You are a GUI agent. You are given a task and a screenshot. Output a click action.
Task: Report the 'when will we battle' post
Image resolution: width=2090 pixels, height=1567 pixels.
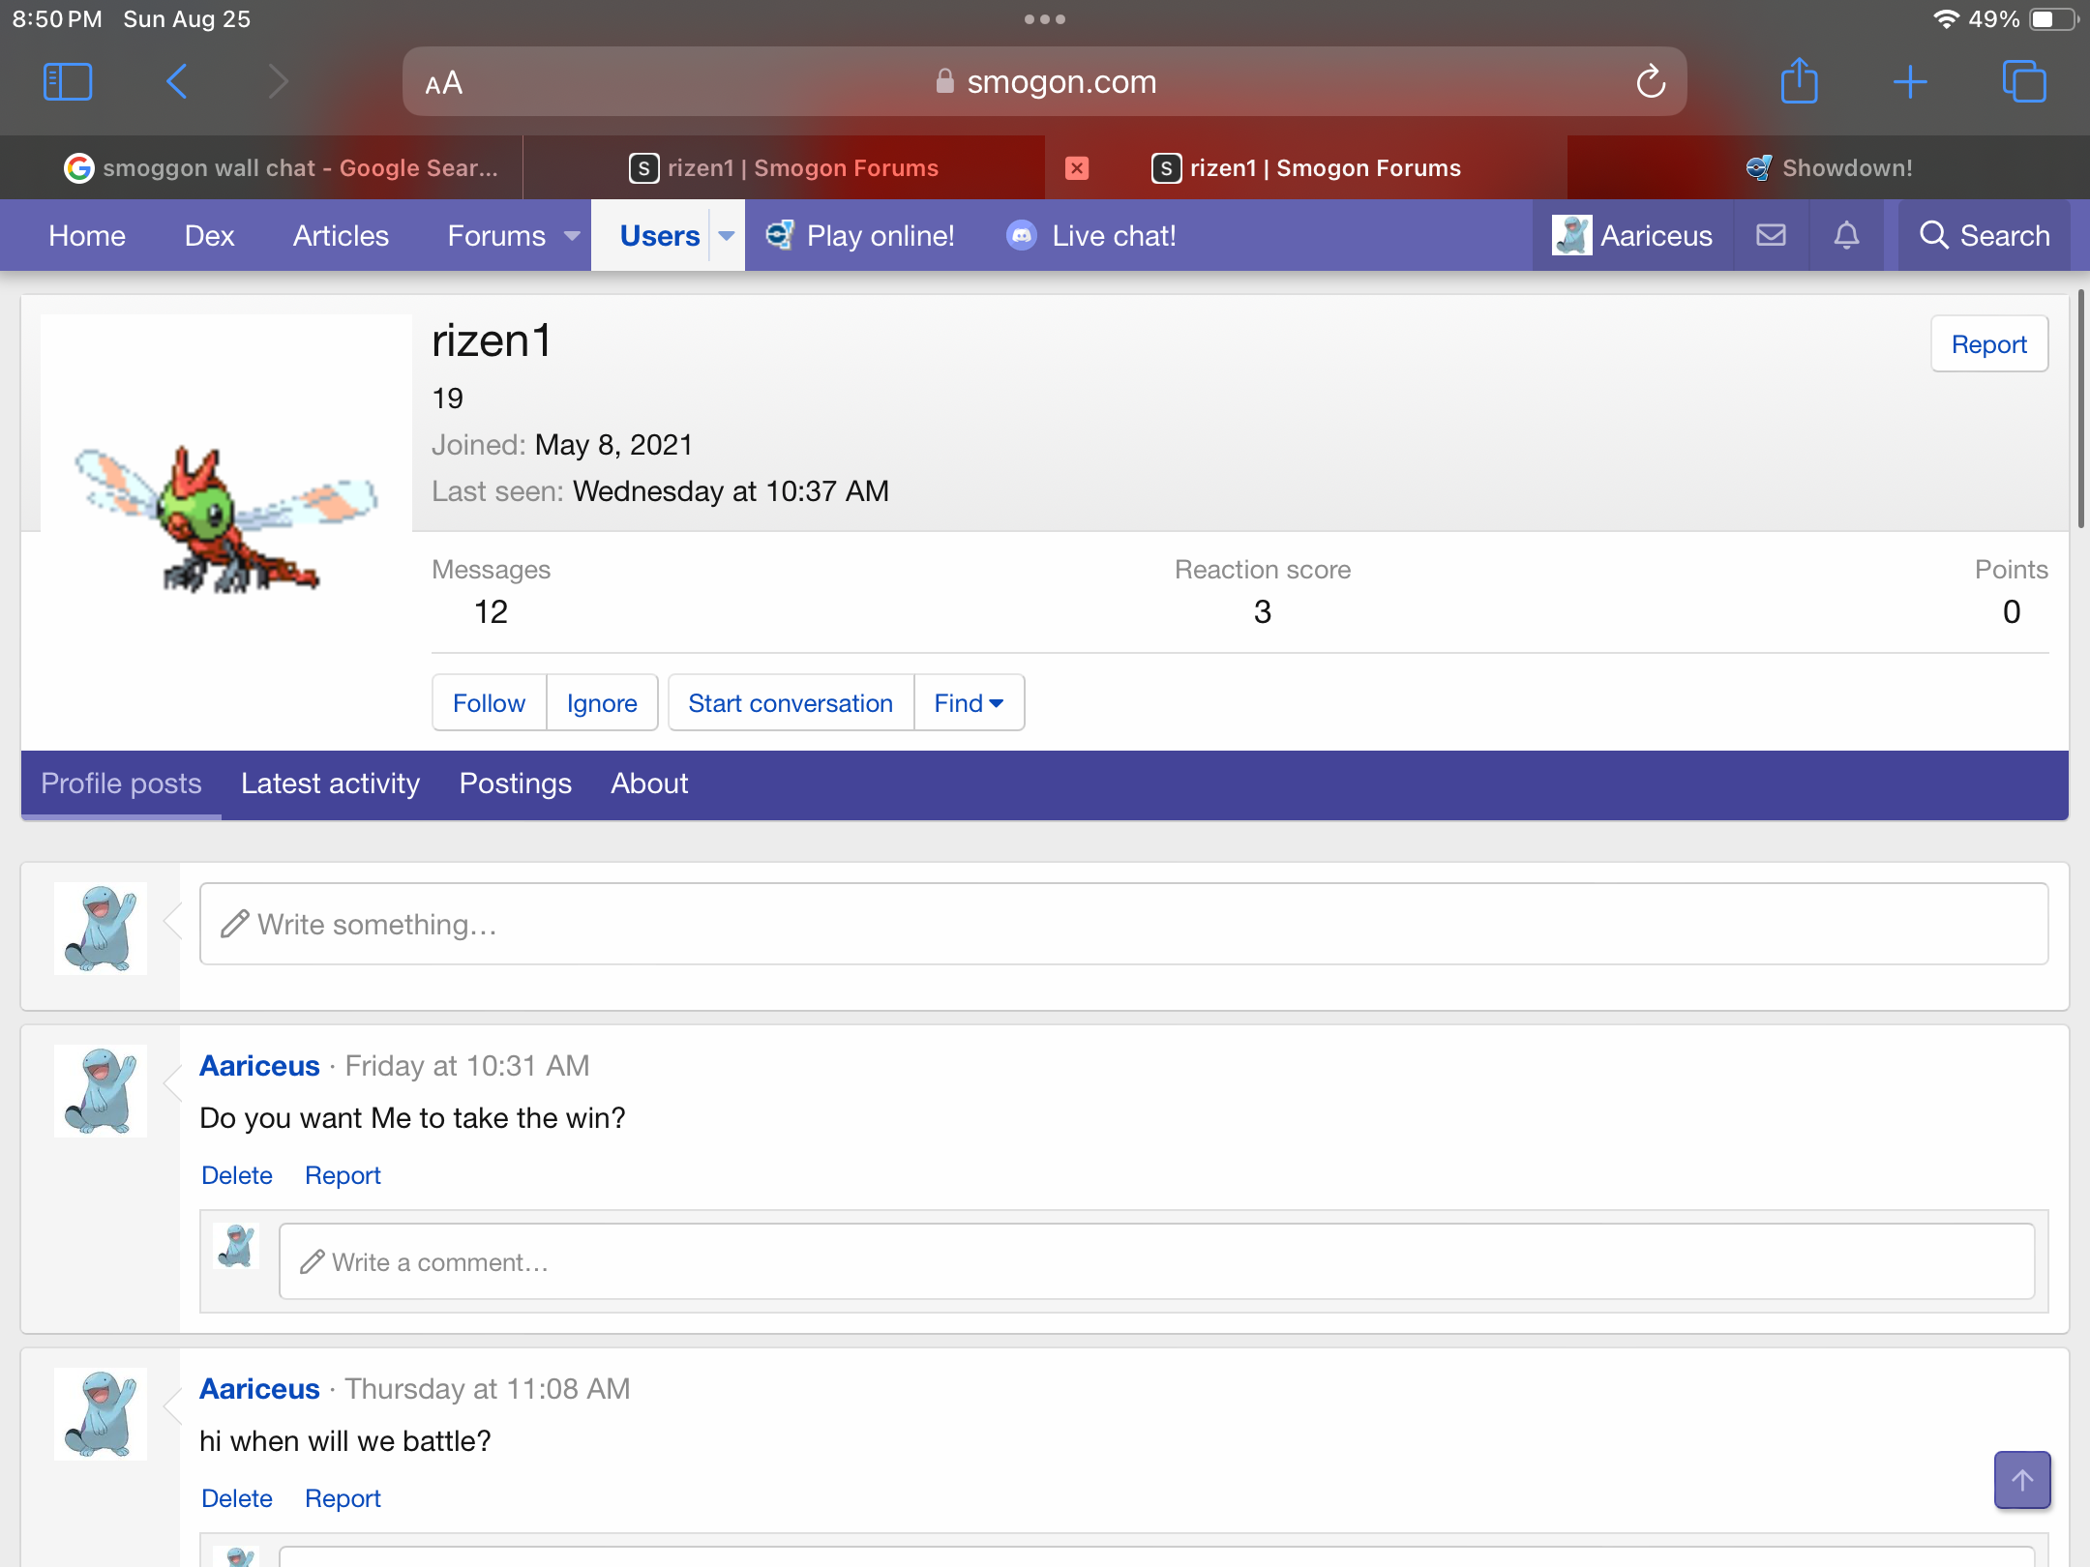point(343,1498)
